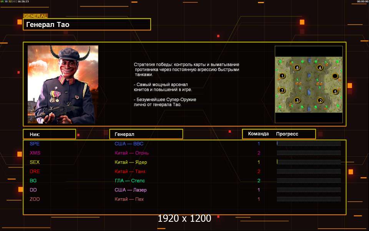Click general entry "Китай — Пех"

(x=129, y=199)
